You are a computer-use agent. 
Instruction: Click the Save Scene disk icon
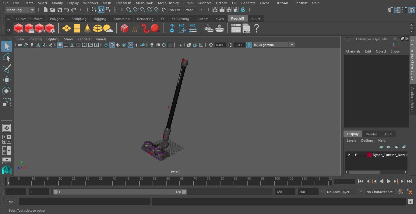(x=60, y=10)
